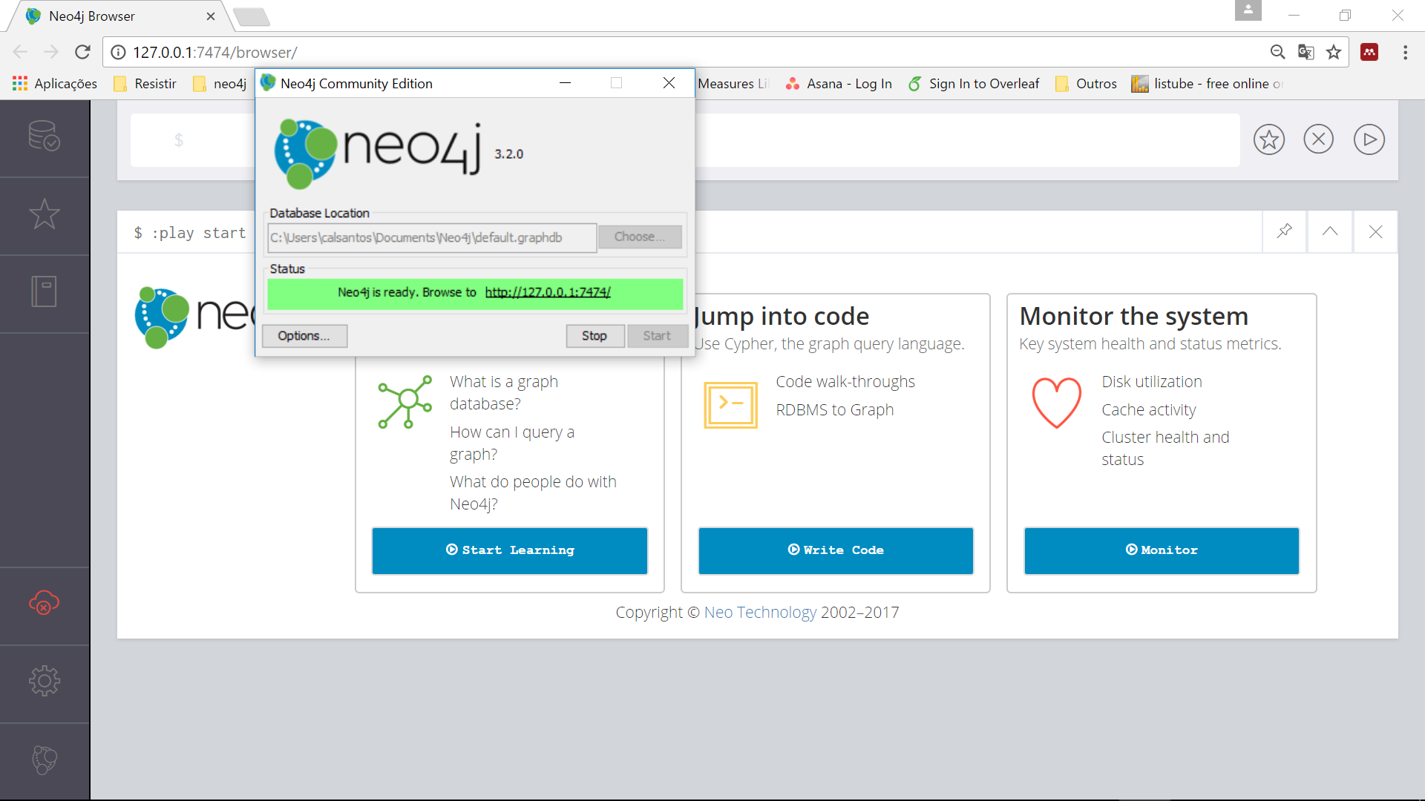Image resolution: width=1425 pixels, height=801 pixels.
Task: Click the red offline cloud sync icon
Action: 45,603
